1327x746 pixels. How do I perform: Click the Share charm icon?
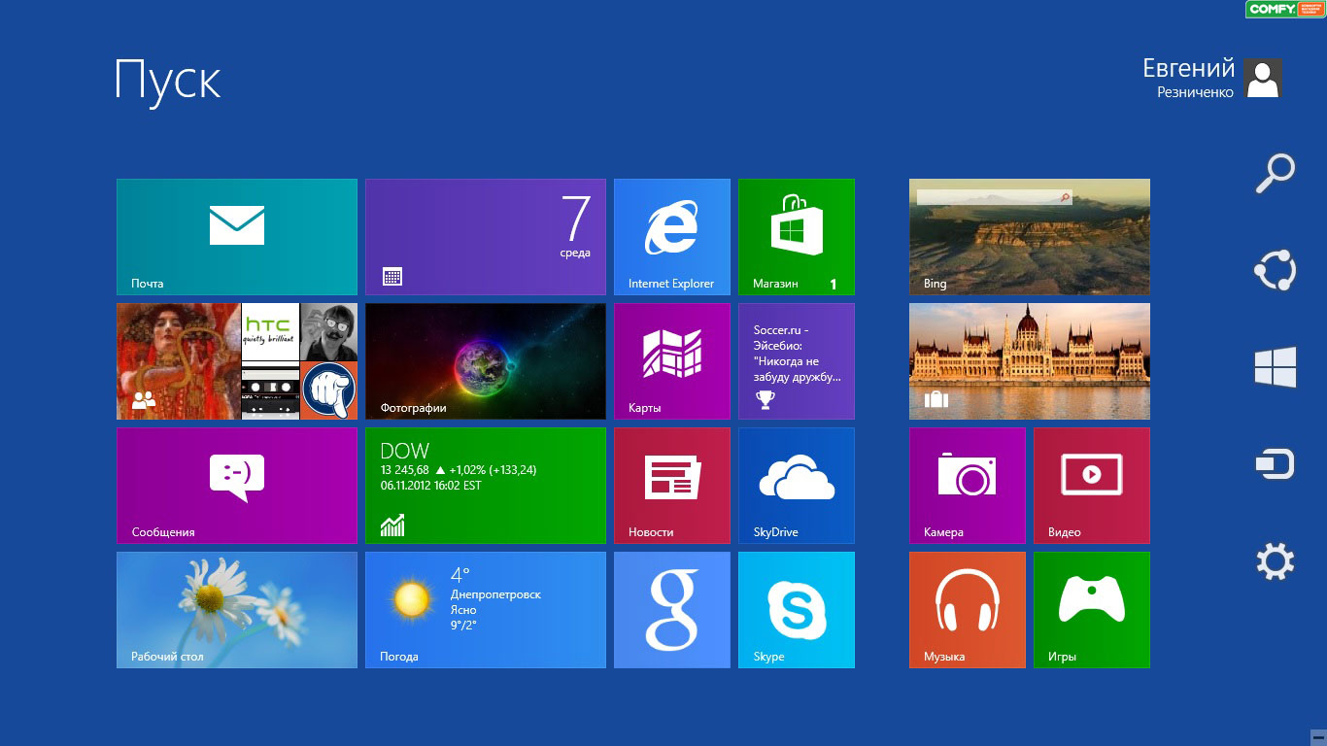tap(1276, 271)
